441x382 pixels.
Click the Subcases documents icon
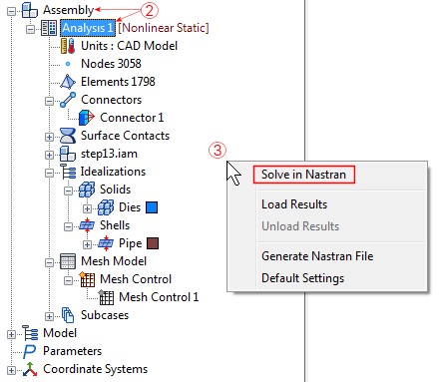68,315
